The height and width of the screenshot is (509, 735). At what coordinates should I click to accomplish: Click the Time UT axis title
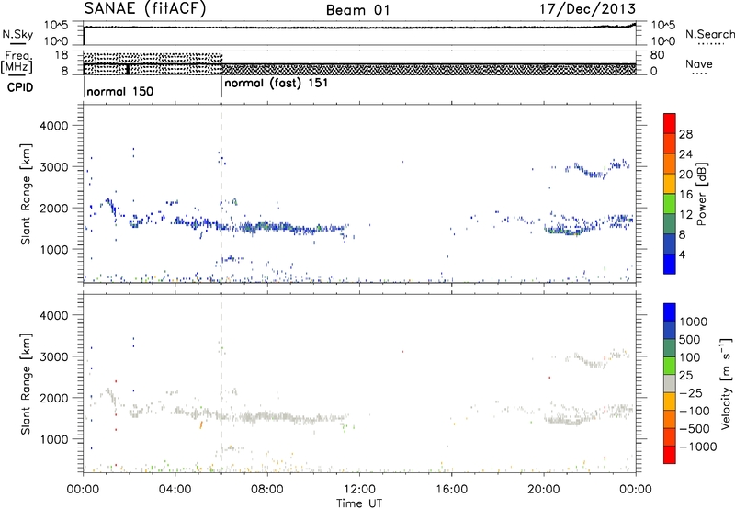[359, 503]
